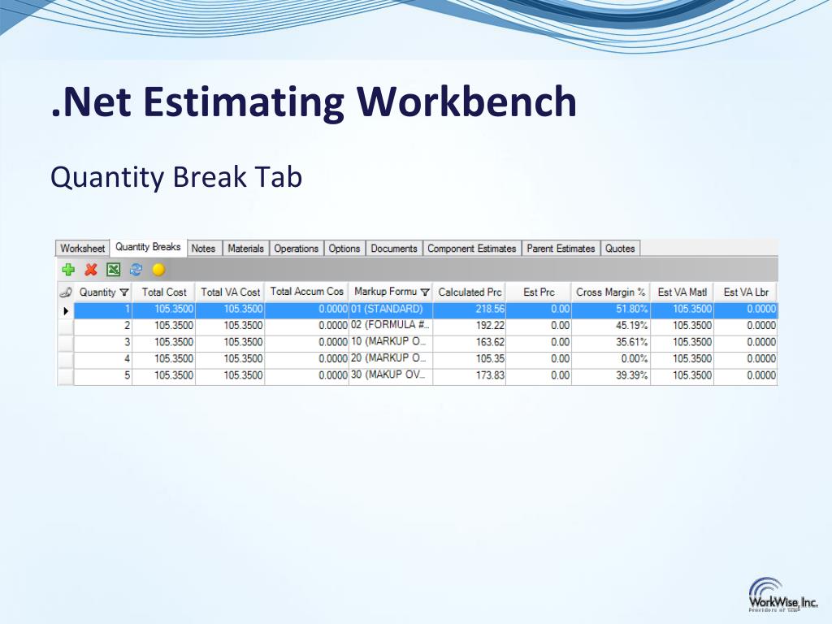The height and width of the screenshot is (624, 832).
Task: Click the blue refresh icon
Action: tap(136, 270)
